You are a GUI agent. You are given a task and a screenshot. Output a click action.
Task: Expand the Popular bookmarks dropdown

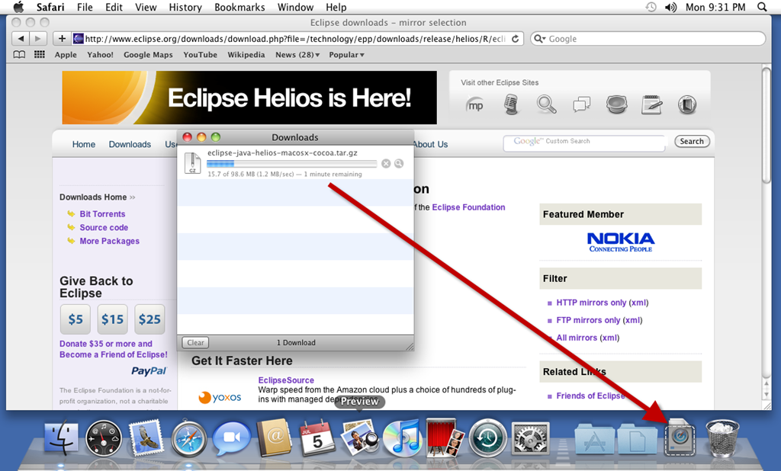[347, 55]
